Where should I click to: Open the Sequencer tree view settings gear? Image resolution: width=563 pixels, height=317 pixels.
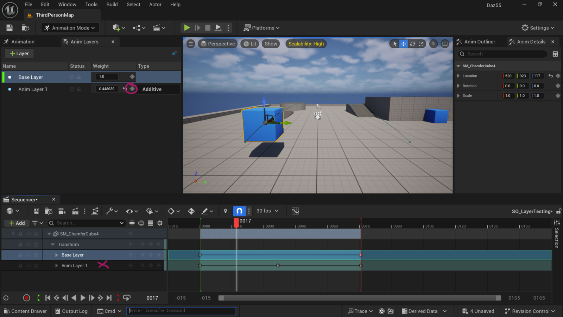[160, 223]
